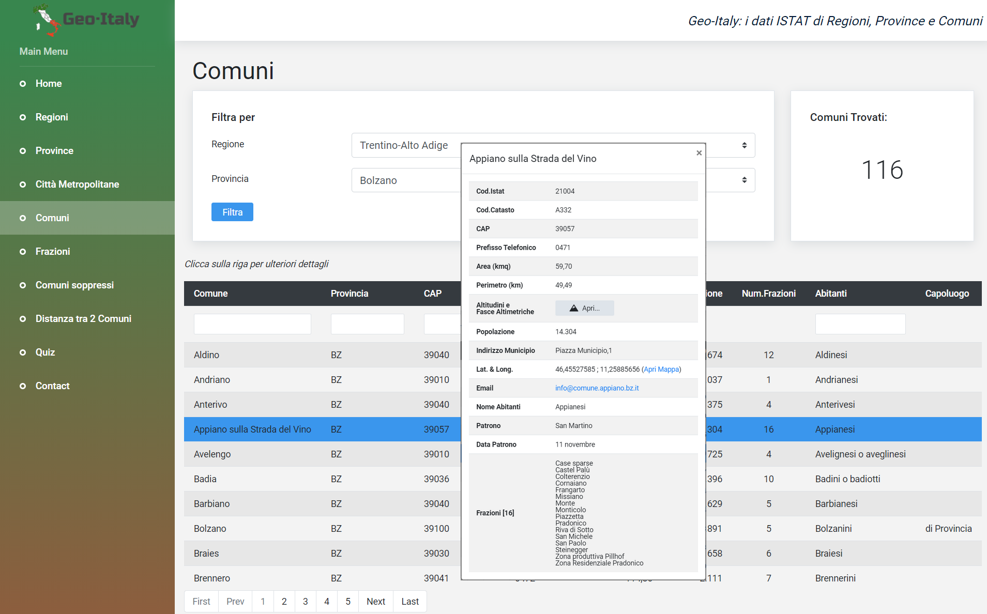Go to page 3 of results
This screenshot has height=614, width=987.
click(x=306, y=602)
